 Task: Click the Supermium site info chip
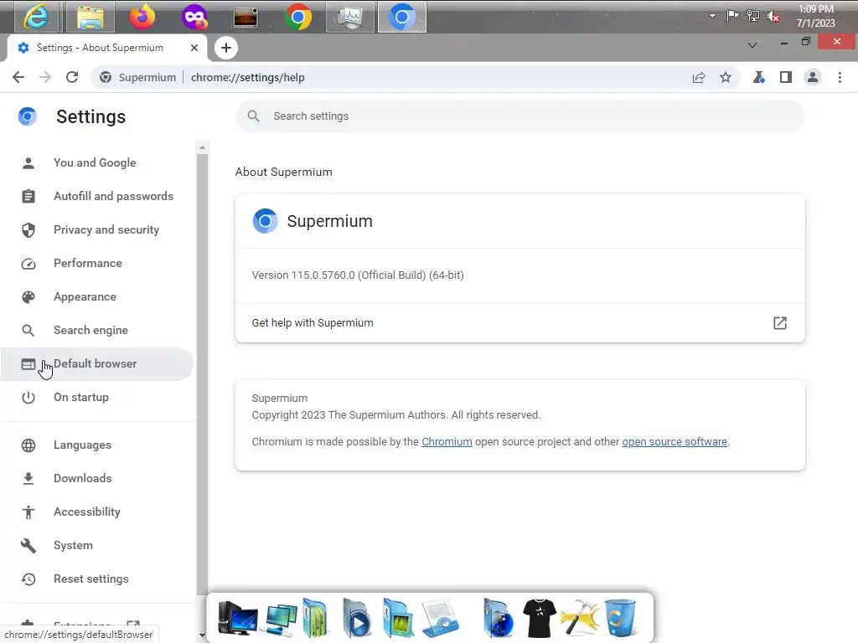138,77
